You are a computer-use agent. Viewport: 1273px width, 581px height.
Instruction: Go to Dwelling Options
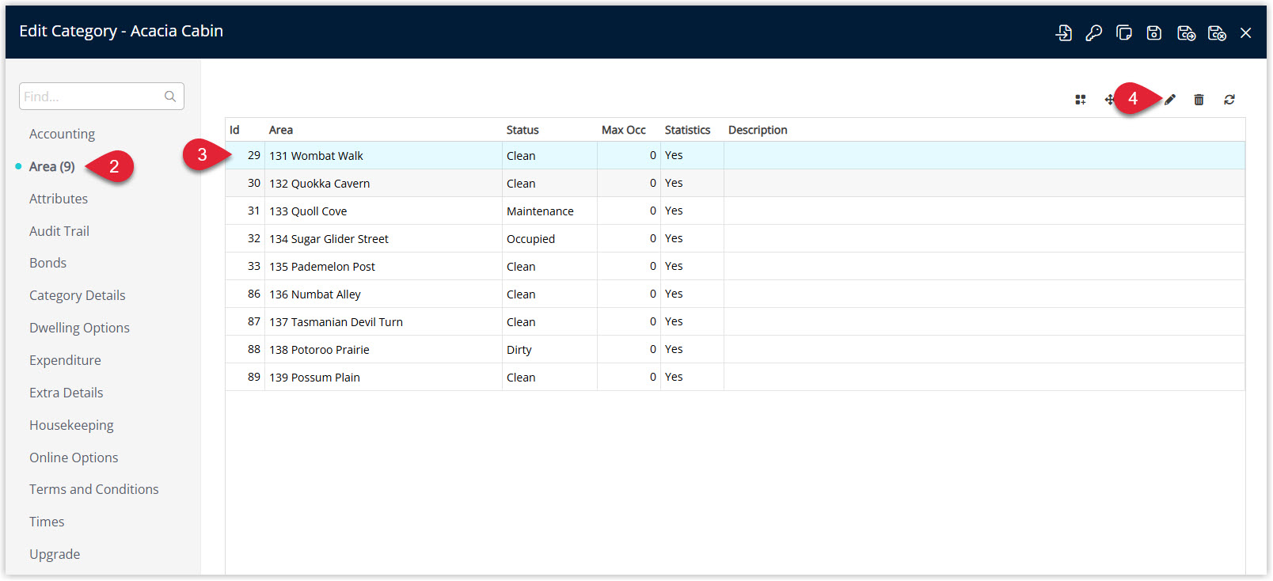[79, 328]
